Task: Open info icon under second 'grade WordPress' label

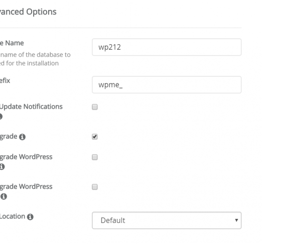Action: (x=4, y=196)
